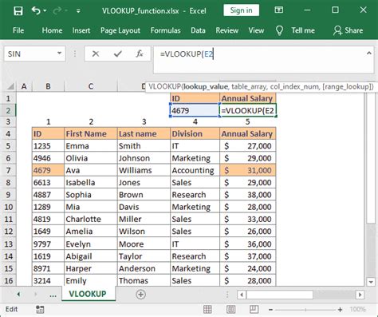This screenshot has width=378, height=317.
Task: Click the zoom slider track
Action: pyautogui.click(x=305, y=310)
